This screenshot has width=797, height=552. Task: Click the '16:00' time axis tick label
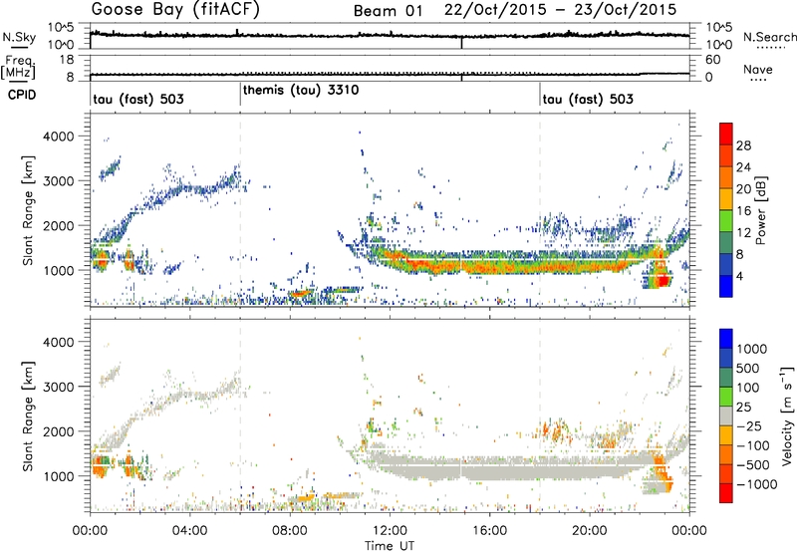tap(489, 530)
